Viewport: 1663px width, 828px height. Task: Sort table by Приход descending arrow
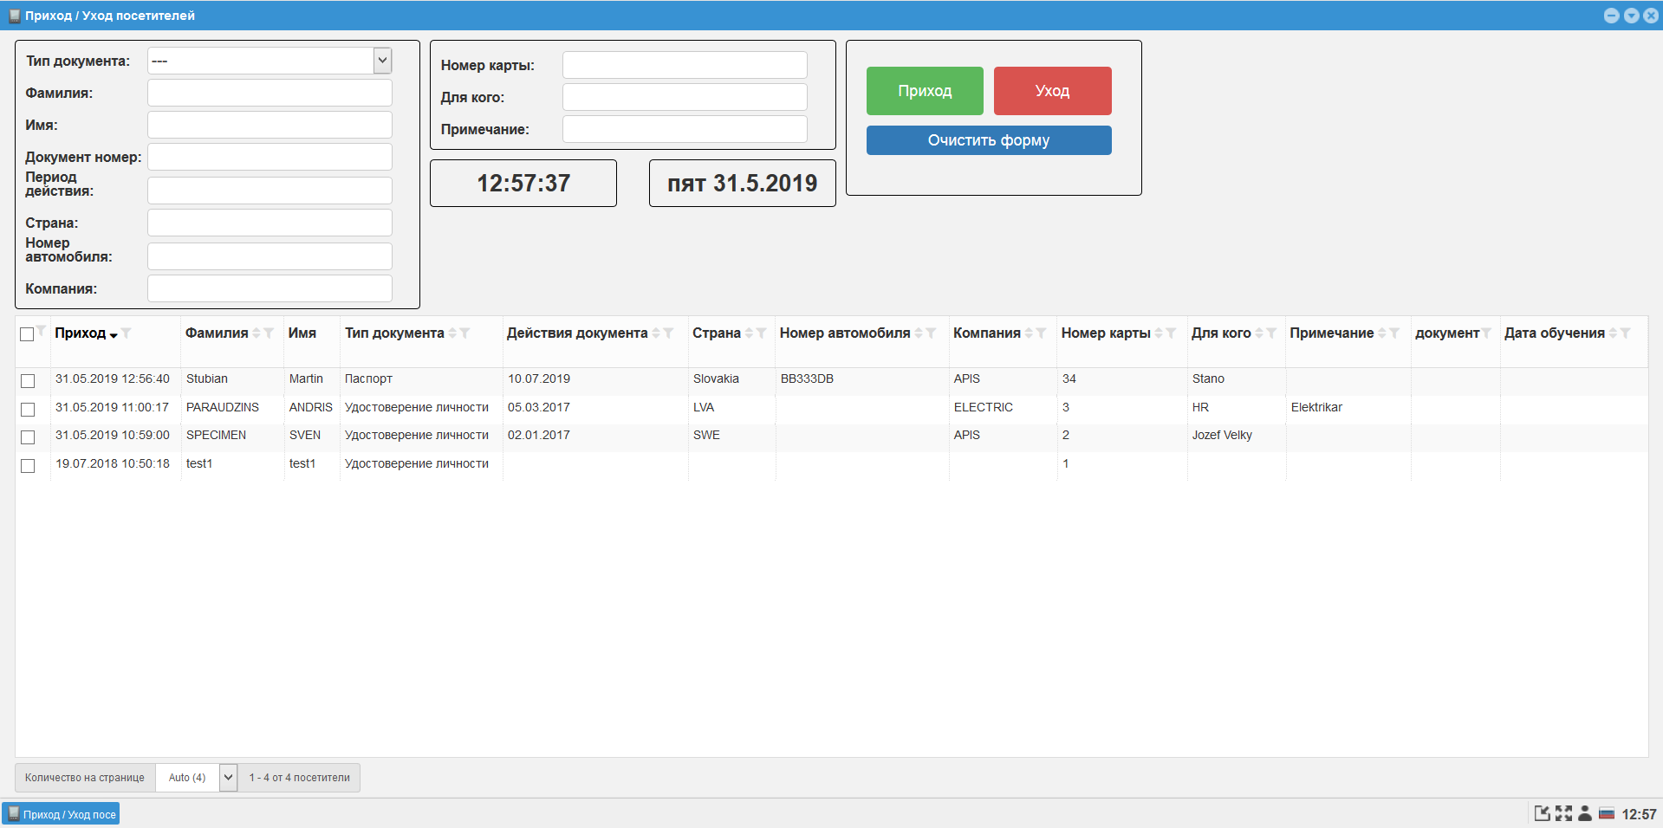coord(114,335)
